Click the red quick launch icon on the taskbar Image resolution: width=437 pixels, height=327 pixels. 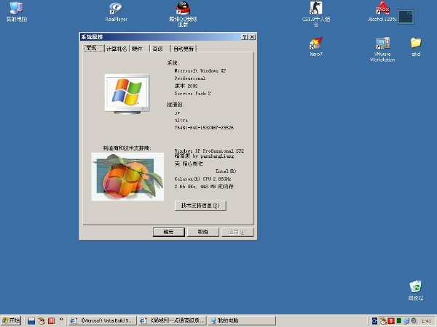point(51,321)
